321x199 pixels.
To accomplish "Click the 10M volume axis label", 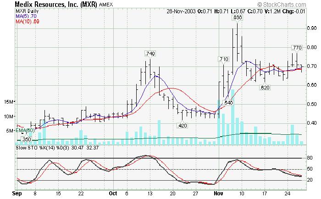I will click(9, 116).
